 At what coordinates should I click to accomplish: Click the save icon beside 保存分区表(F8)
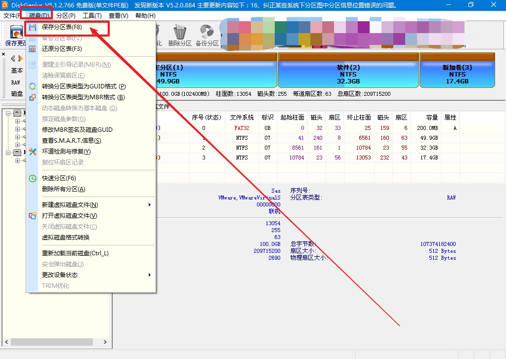(x=32, y=28)
